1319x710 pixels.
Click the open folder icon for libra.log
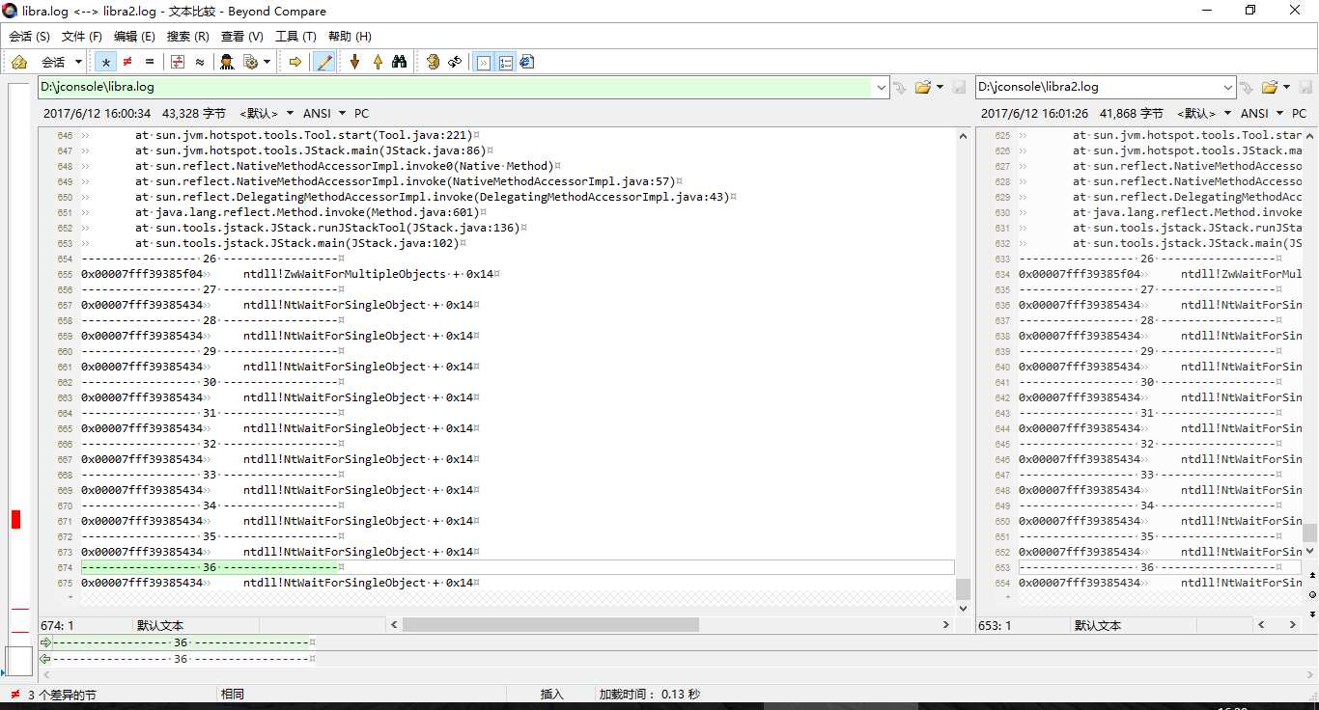[x=922, y=87]
